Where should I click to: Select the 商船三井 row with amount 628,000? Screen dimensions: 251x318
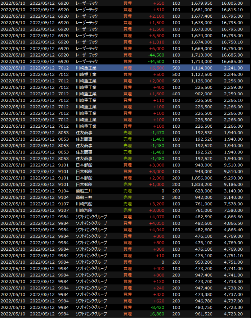coord(124,191)
